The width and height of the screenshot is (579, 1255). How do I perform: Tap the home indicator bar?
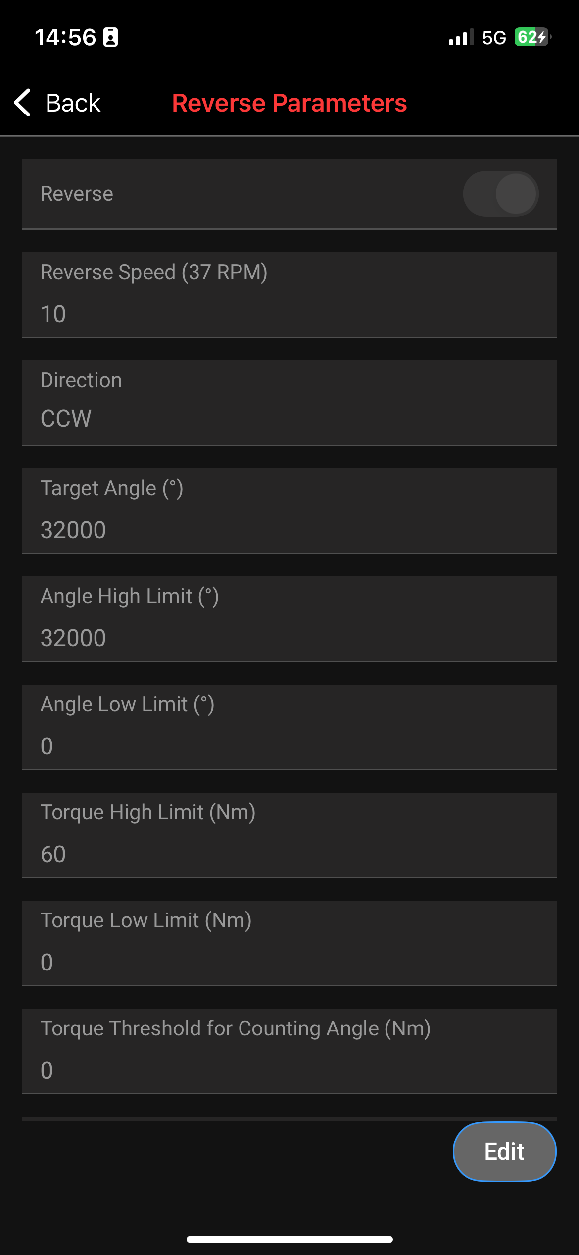[x=289, y=1239]
